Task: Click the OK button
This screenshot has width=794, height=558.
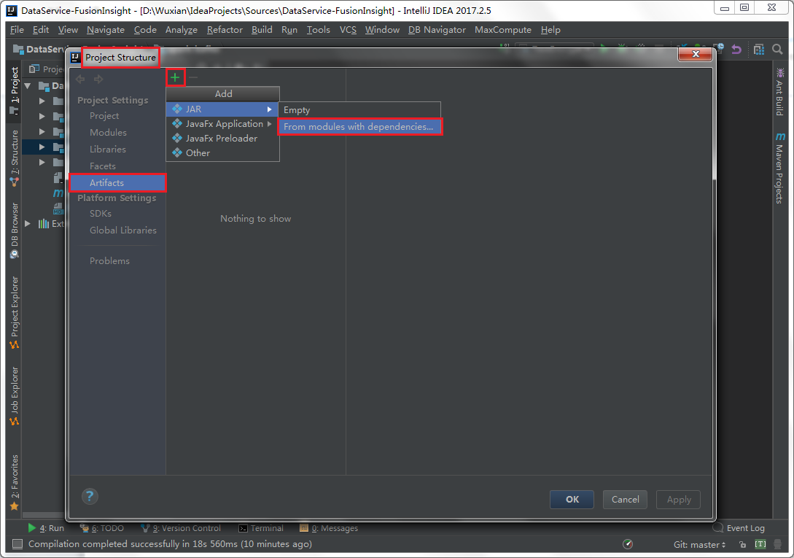Action: pyautogui.click(x=572, y=499)
